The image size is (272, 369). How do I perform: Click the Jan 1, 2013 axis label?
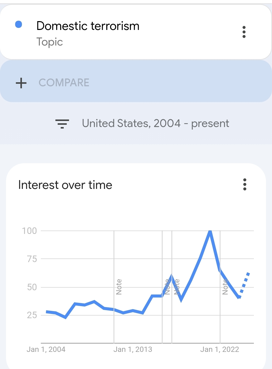(133, 349)
